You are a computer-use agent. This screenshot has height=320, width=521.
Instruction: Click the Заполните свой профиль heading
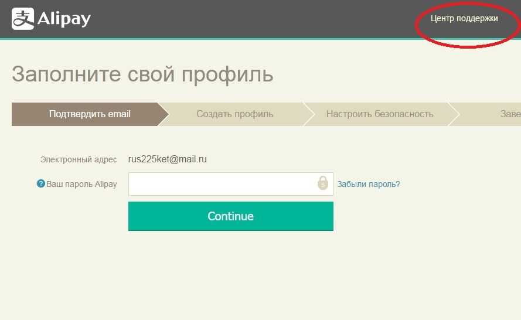[142, 74]
